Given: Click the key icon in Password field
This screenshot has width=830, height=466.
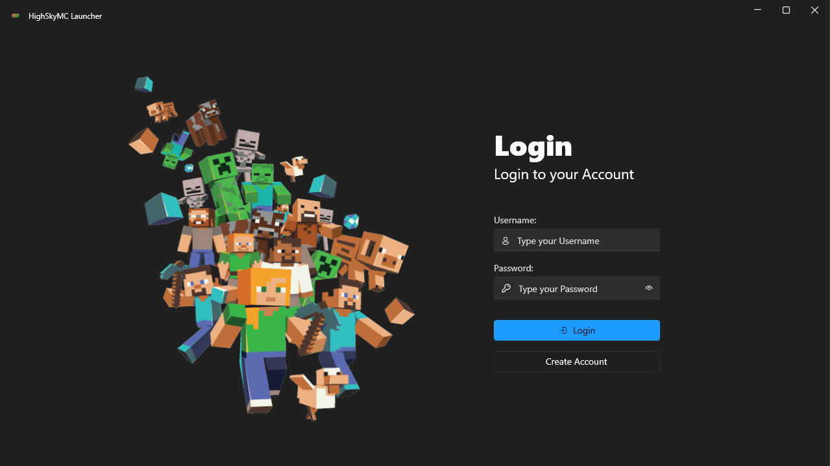Looking at the screenshot, I should 506,289.
